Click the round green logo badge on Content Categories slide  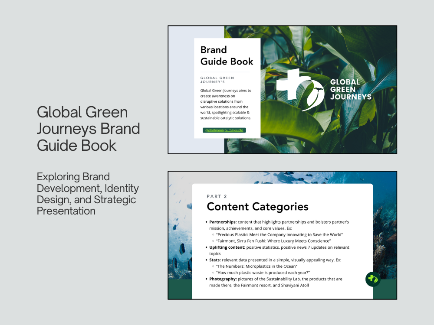(x=373, y=279)
